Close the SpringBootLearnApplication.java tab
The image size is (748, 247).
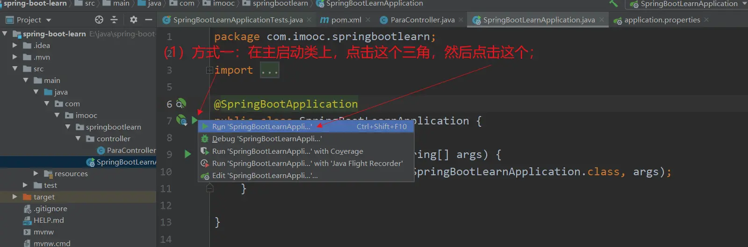coord(602,20)
